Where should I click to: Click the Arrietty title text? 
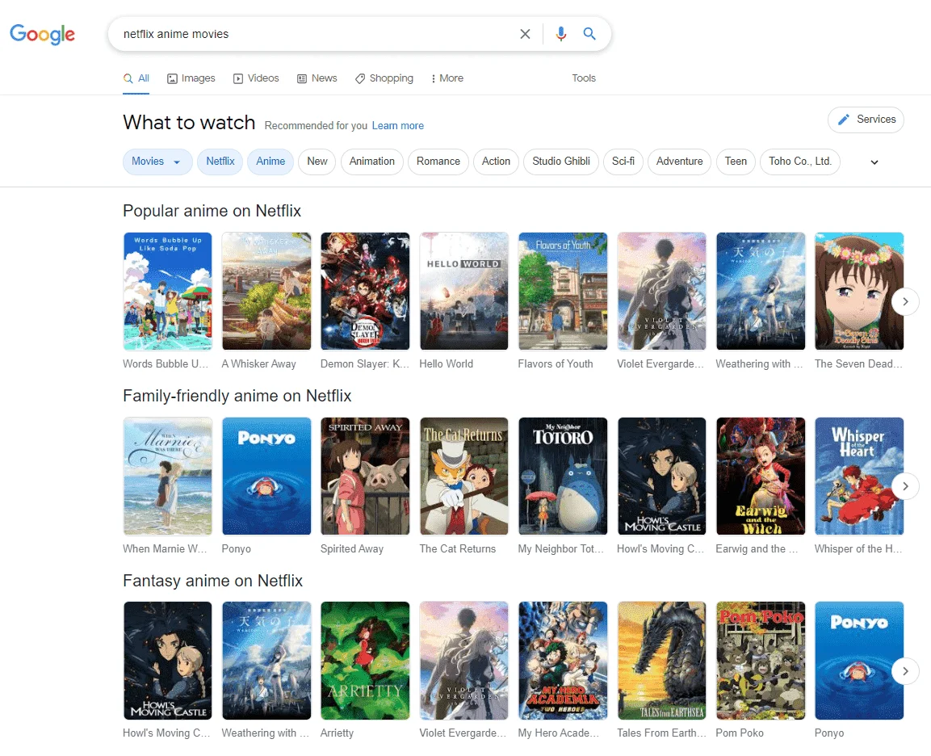[337, 733]
